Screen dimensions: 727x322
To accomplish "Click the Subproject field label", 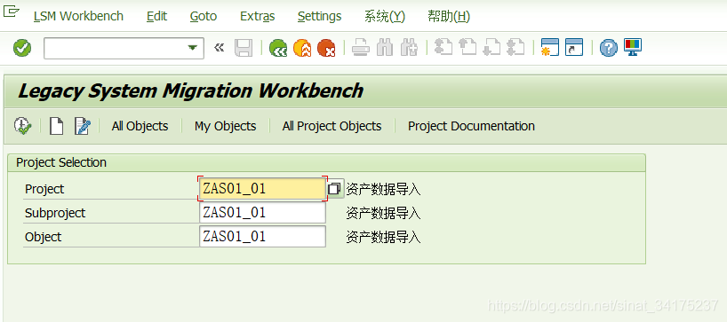I will pyautogui.click(x=55, y=213).
